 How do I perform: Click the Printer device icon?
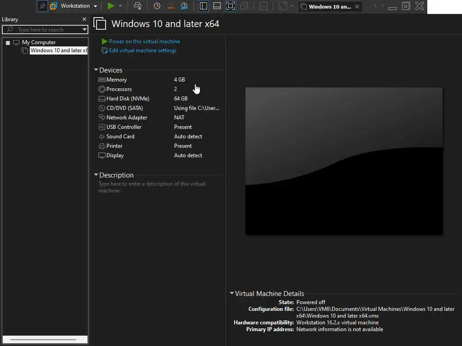[102, 146]
